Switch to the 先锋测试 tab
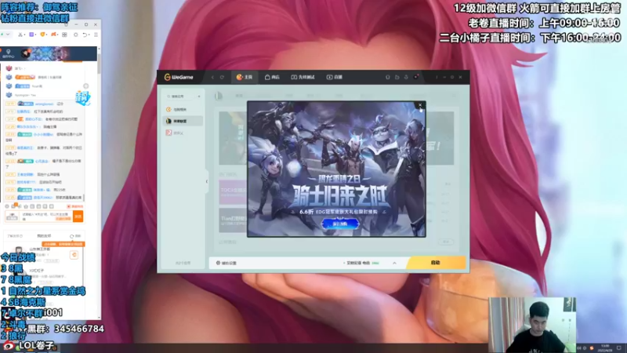The image size is (627, 353). (303, 77)
